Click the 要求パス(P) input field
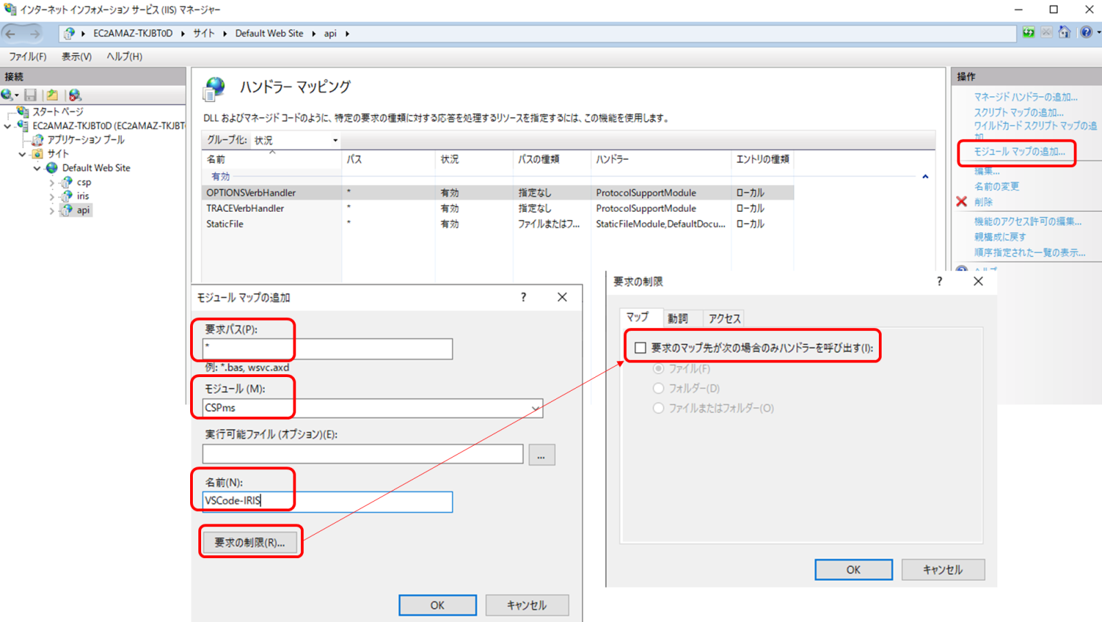The width and height of the screenshot is (1102, 622). pos(327,349)
